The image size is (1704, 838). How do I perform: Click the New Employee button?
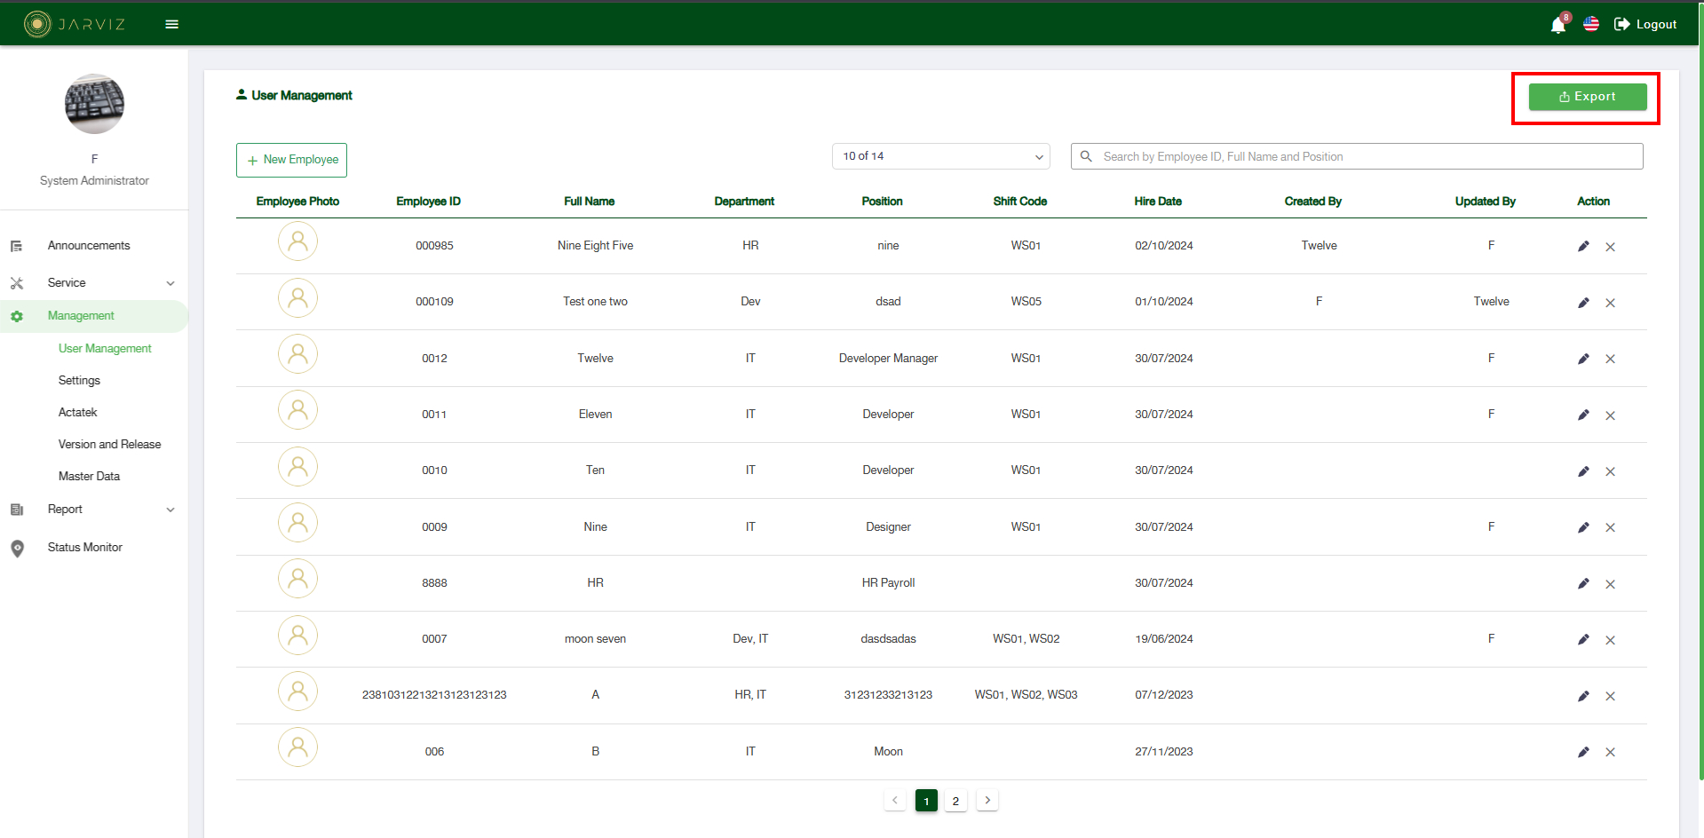click(291, 160)
